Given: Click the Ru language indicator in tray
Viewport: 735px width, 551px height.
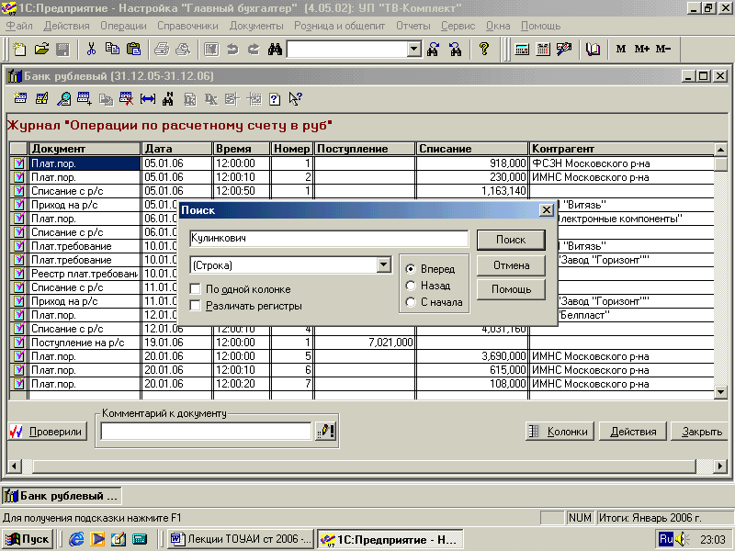Looking at the screenshot, I should 665,539.
